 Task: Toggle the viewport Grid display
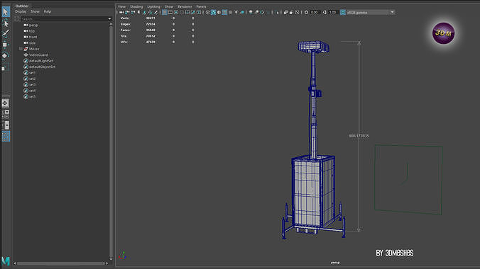click(165, 12)
